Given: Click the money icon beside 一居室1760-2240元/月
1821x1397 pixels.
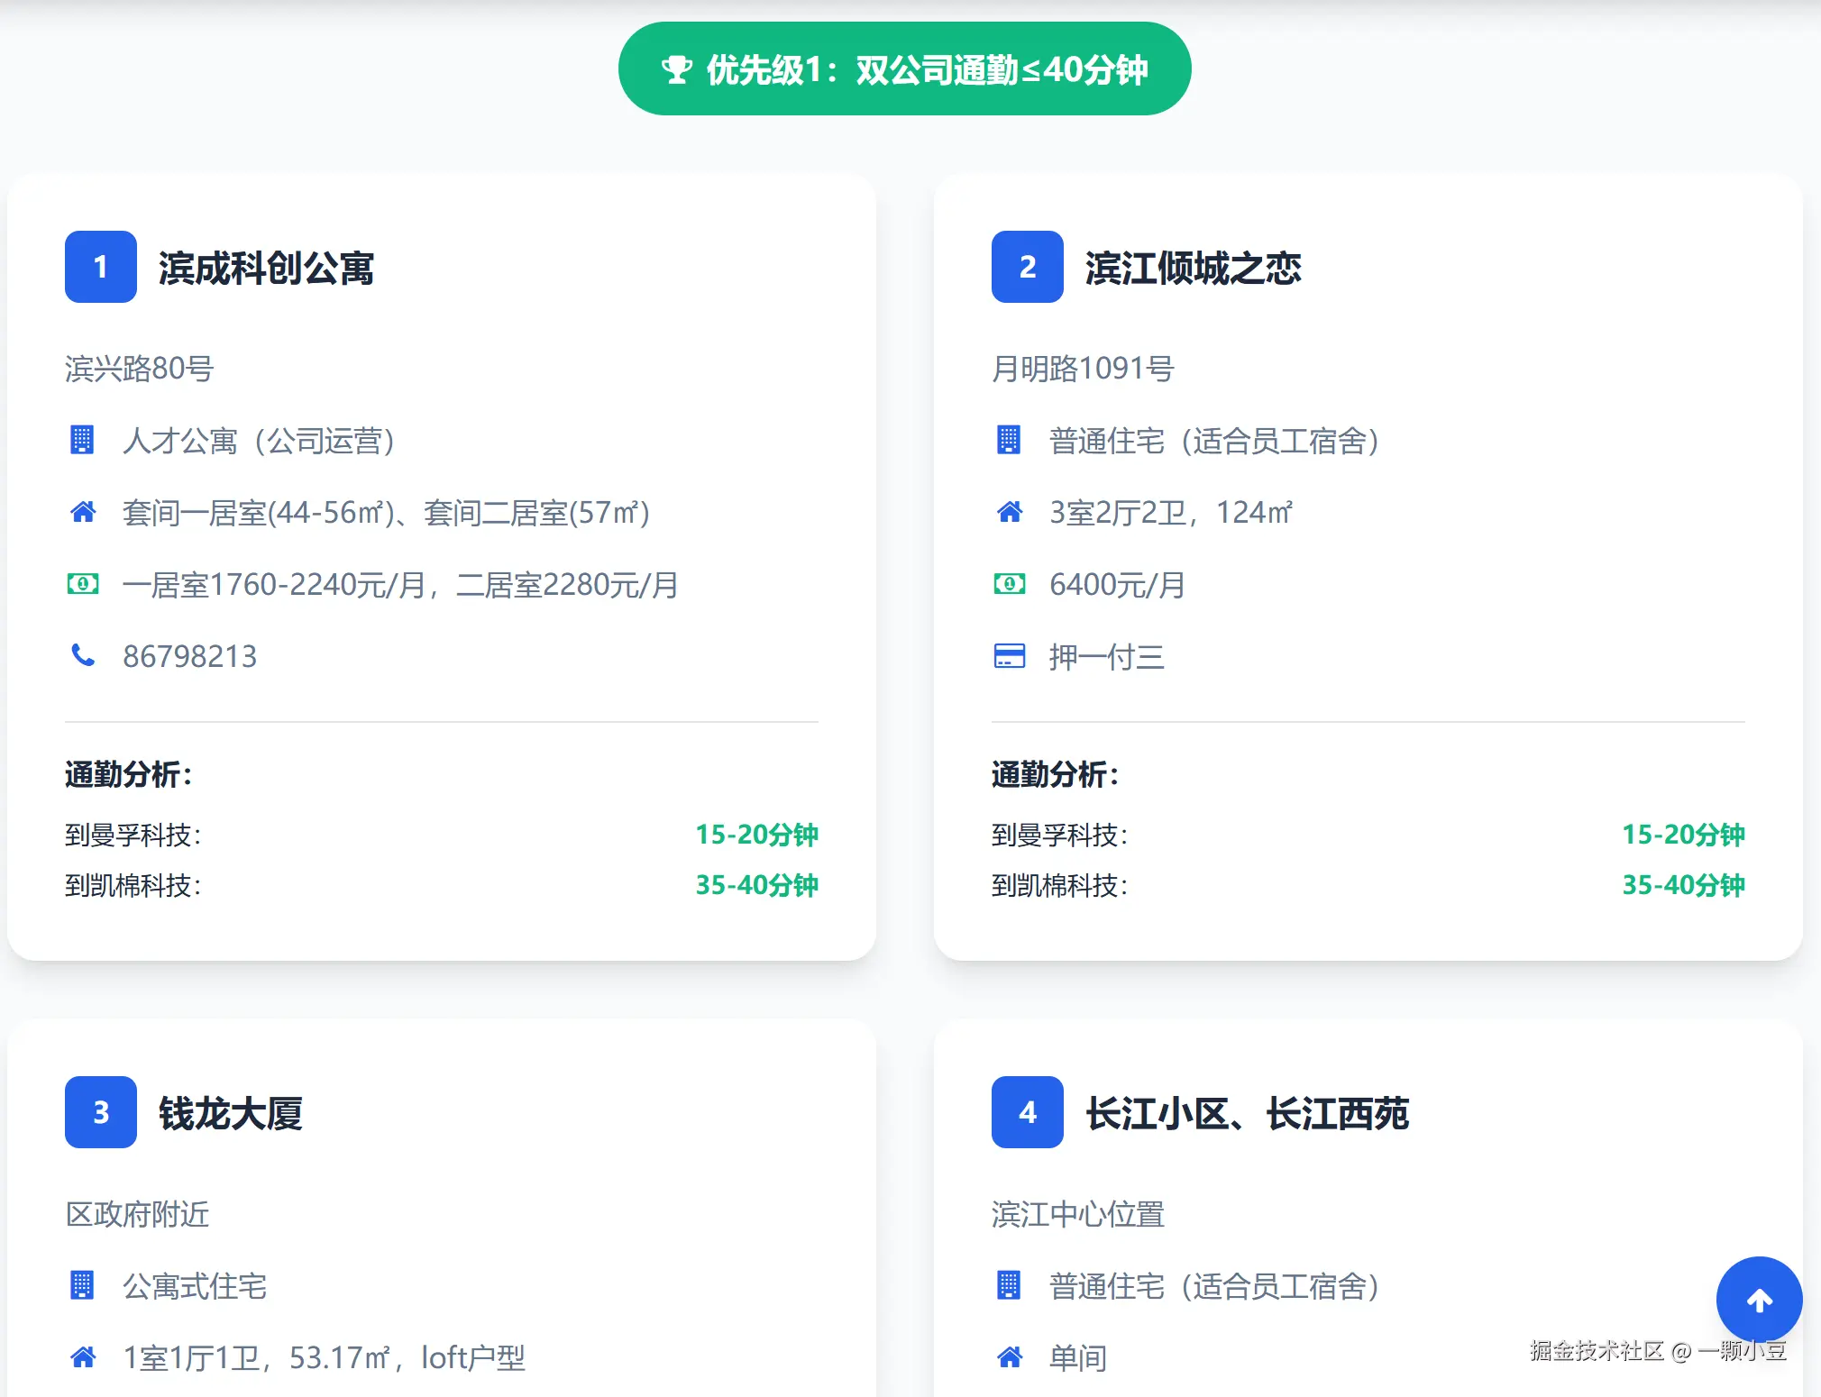Looking at the screenshot, I should coord(83,584).
